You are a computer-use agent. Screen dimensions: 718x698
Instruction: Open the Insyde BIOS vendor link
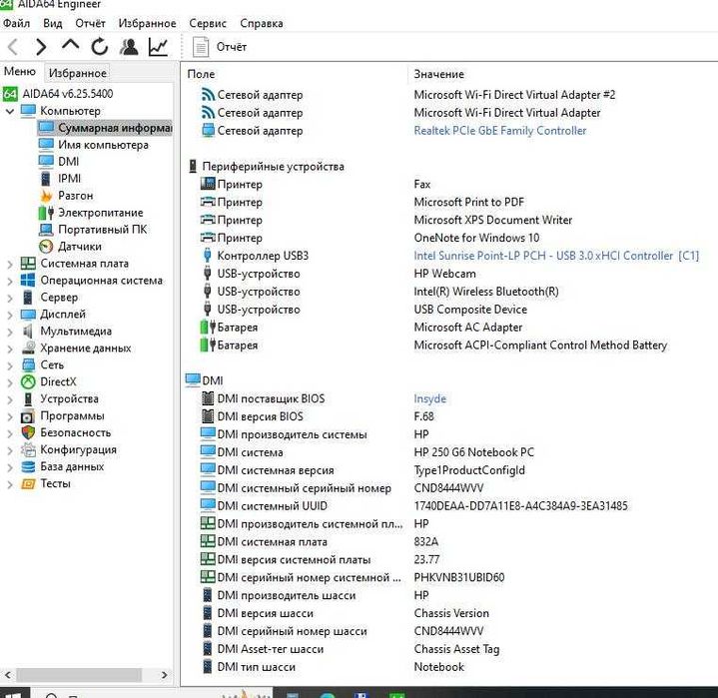pyautogui.click(x=430, y=398)
